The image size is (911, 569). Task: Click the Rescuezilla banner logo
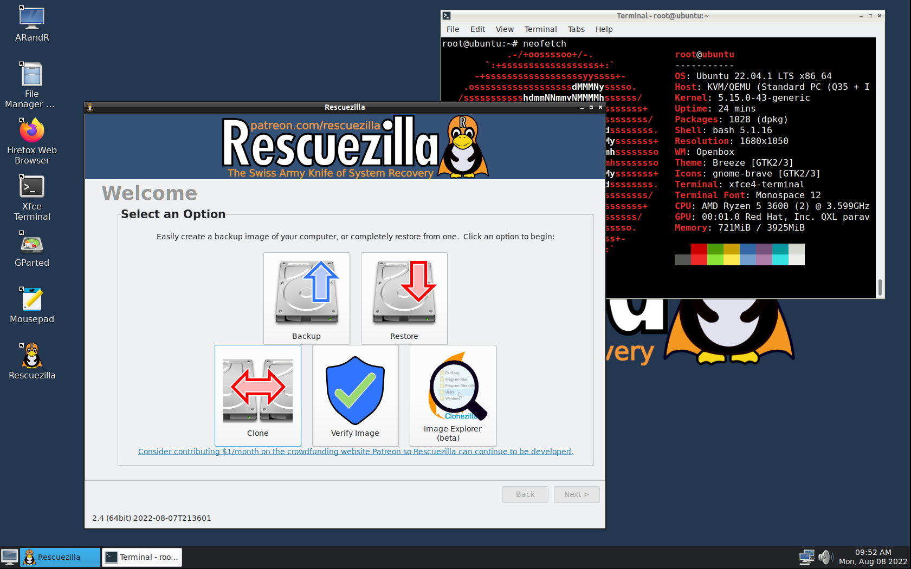355,146
